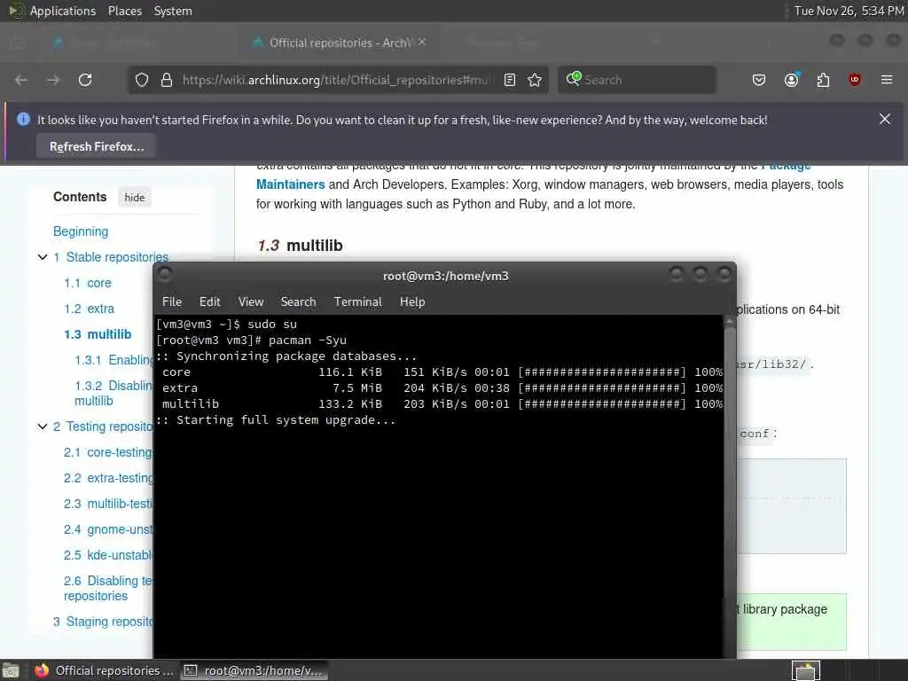The image size is (908, 681).
Task: Bookmark this page with the star icon
Action: click(535, 80)
